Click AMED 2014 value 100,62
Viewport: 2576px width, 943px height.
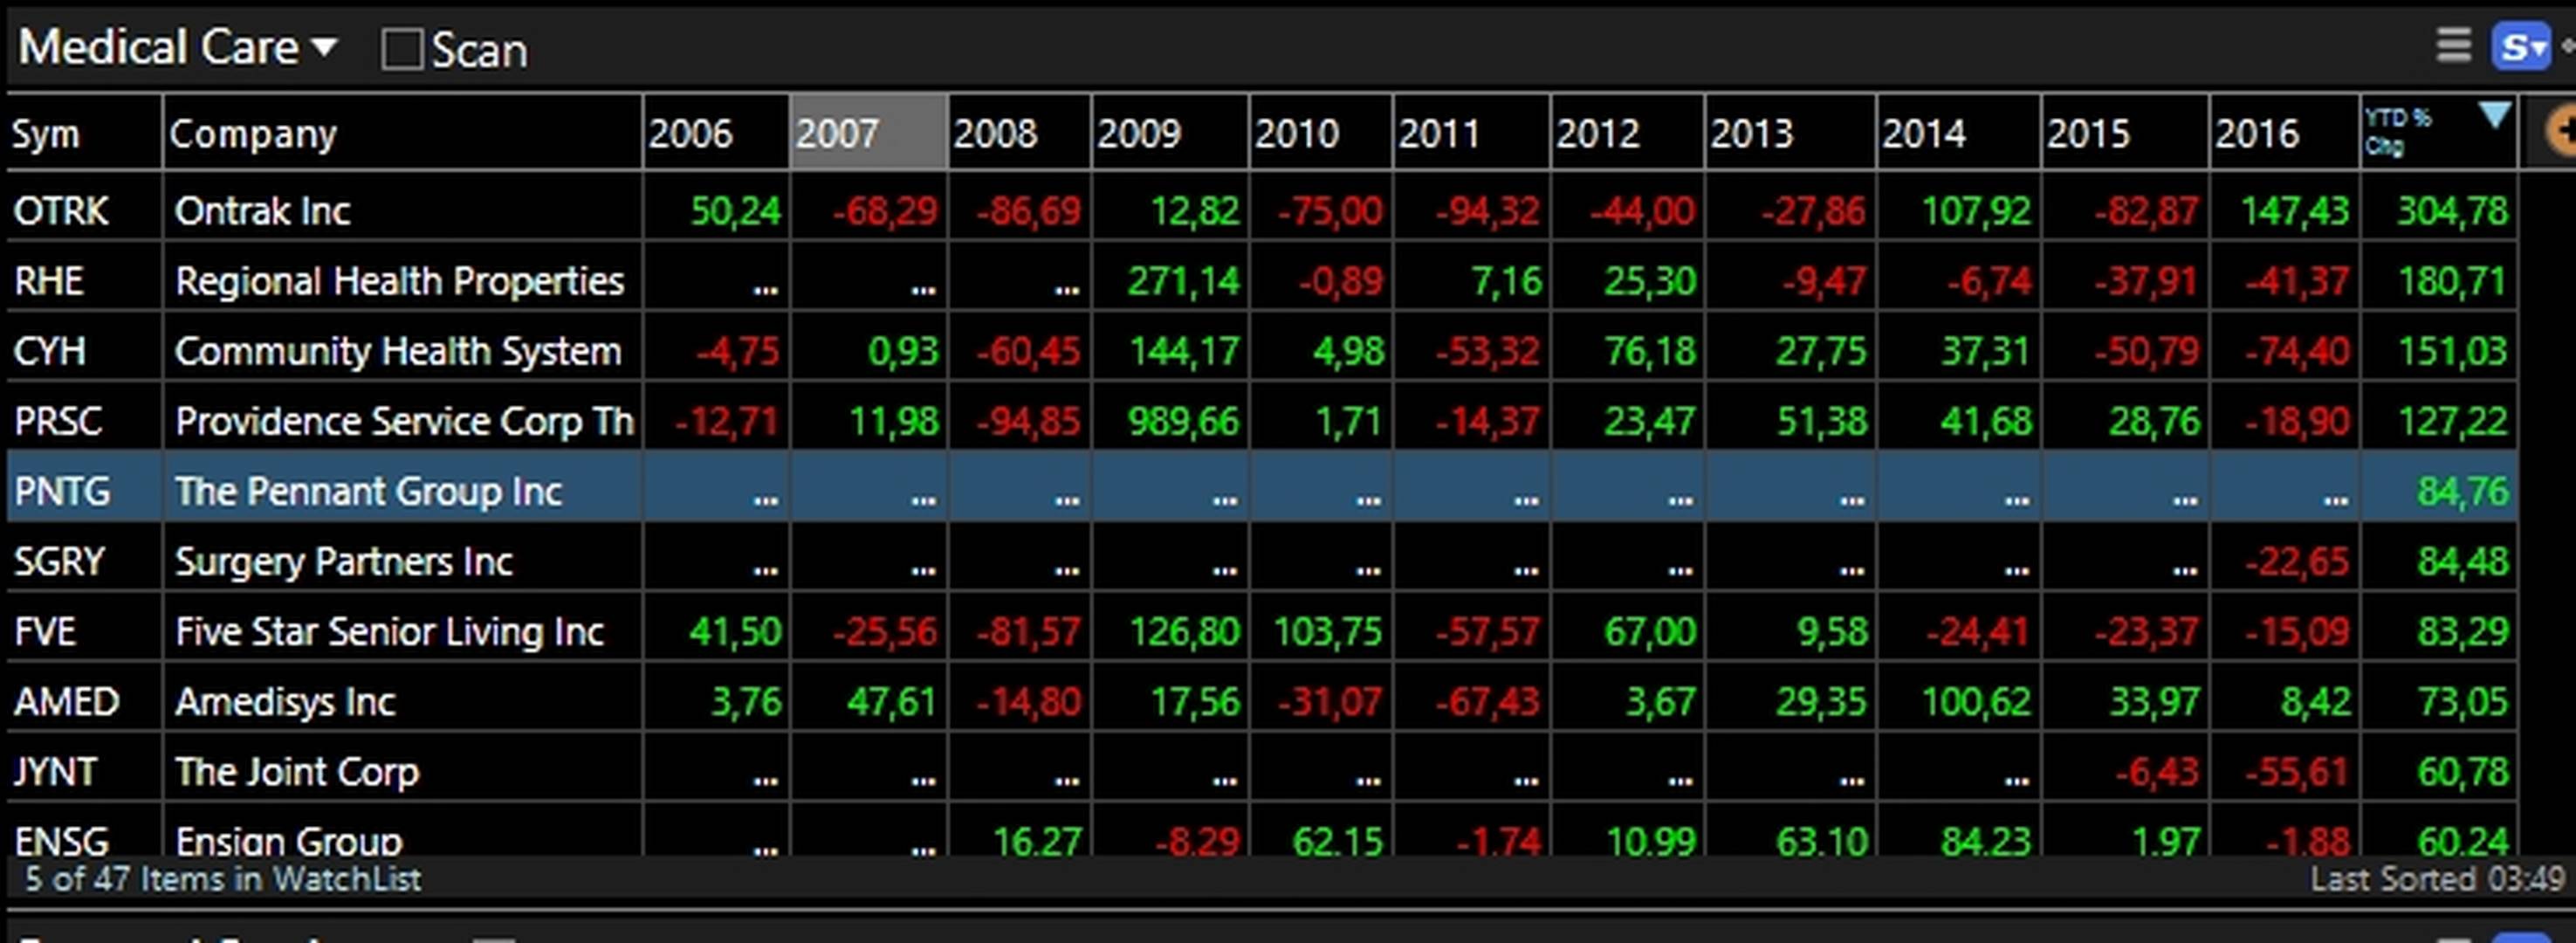tap(1976, 701)
